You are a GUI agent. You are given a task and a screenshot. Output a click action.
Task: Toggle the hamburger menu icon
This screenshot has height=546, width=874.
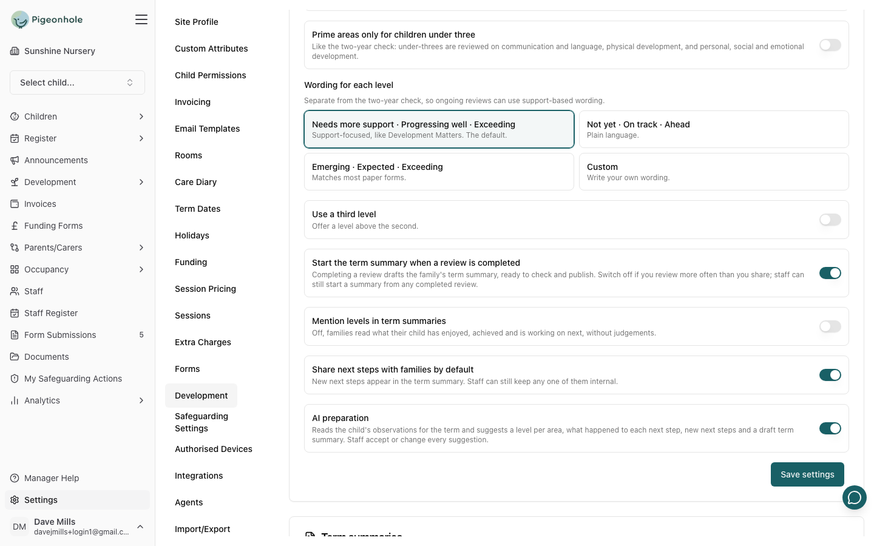coord(141,19)
